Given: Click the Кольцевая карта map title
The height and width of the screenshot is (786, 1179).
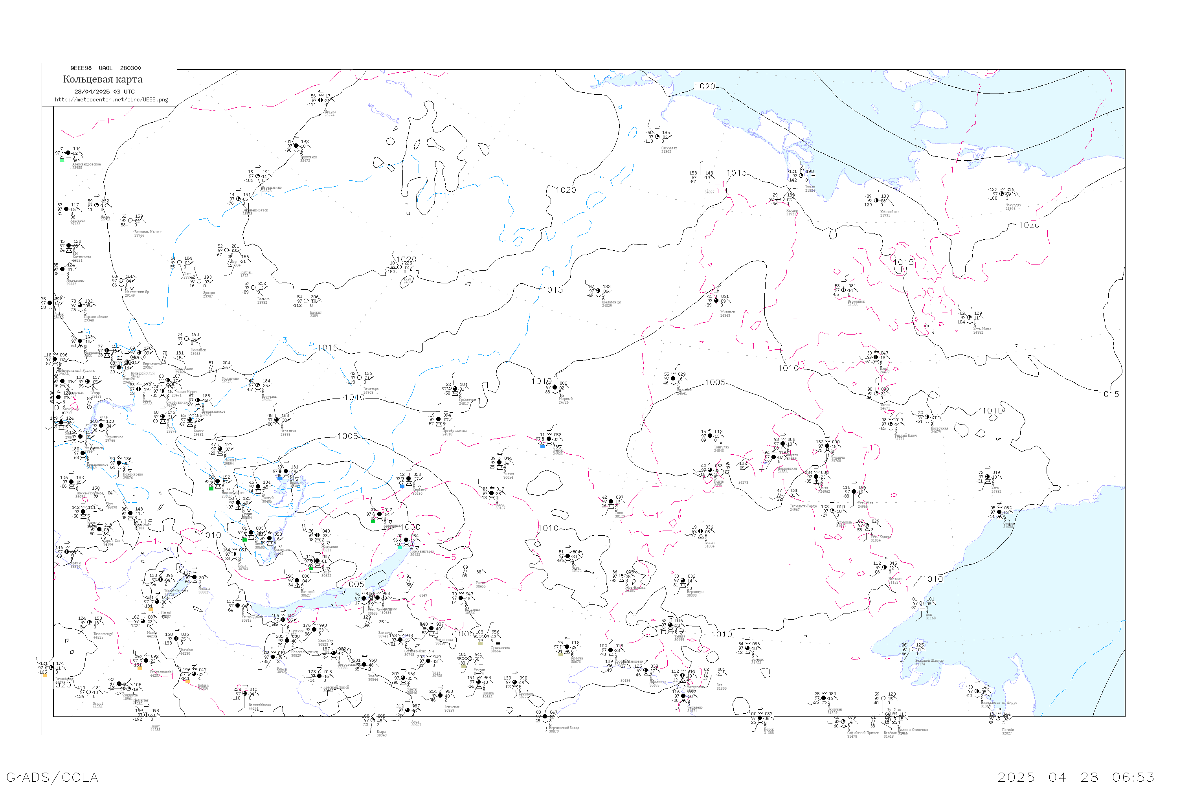Looking at the screenshot, I should (x=103, y=79).
